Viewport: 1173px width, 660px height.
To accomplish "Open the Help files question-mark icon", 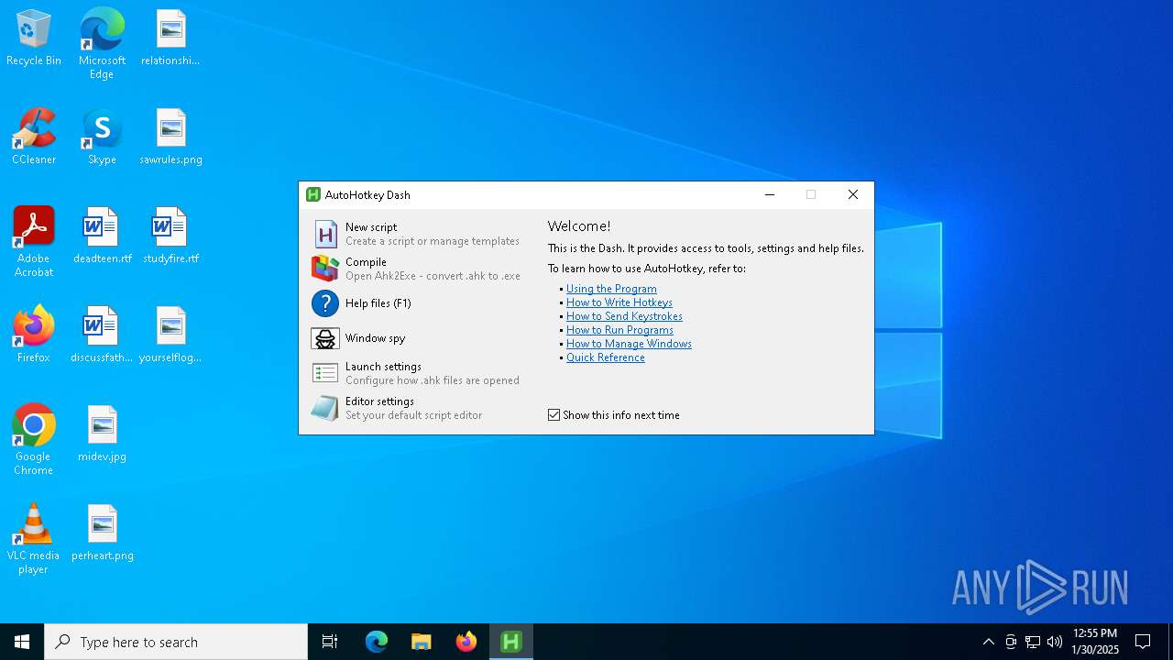I will tap(325, 303).
